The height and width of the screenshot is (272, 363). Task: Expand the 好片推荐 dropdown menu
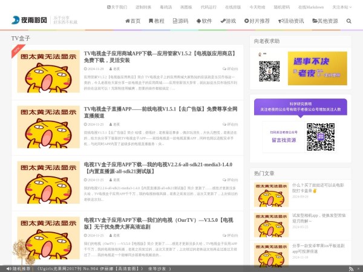coord(257,21)
